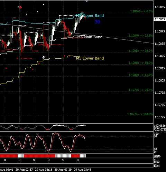Select the Fibonacci label '1.10860 --> 0.0%'
The height and width of the screenshot is (172, 166).
pos(141,11)
